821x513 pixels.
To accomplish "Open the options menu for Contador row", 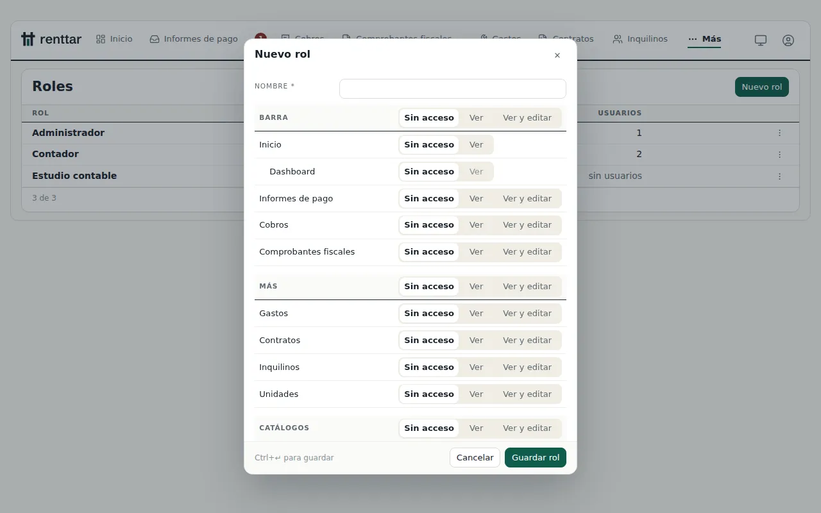I will 779,155.
